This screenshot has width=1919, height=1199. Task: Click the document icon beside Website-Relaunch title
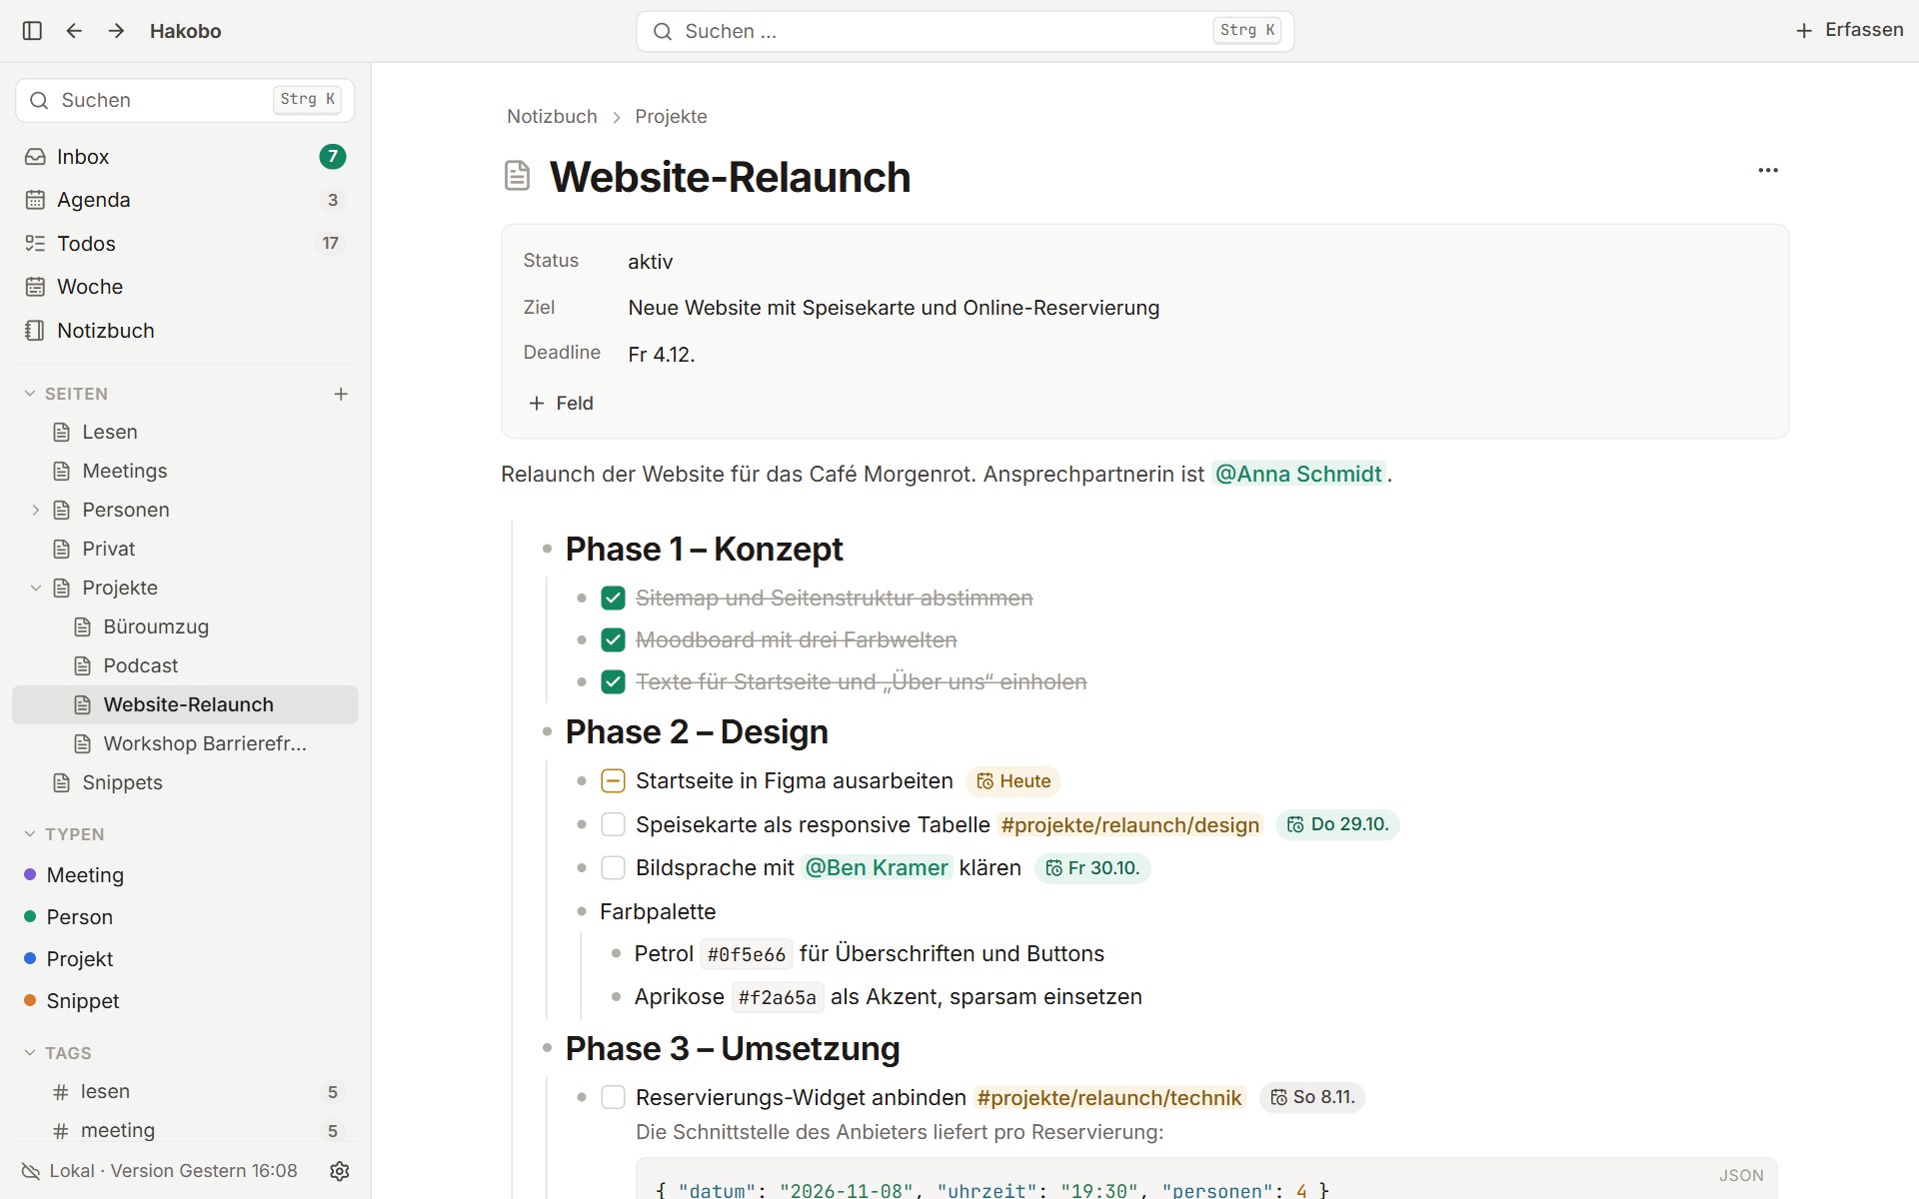coord(517,176)
